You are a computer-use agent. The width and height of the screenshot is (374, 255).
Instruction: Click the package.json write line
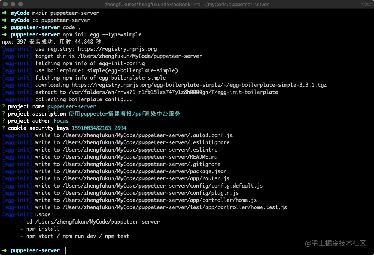114,171
